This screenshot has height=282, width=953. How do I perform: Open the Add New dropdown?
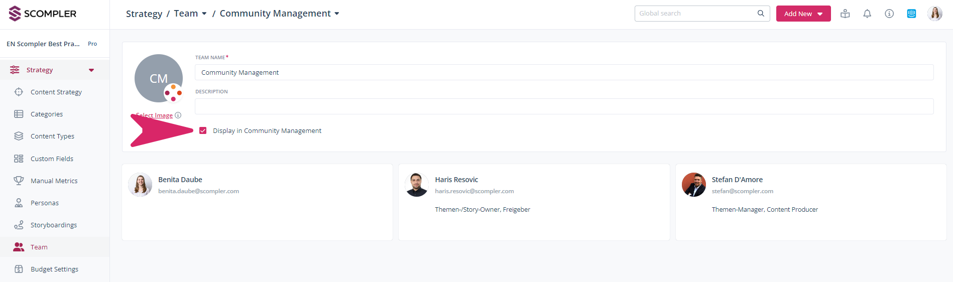803,14
